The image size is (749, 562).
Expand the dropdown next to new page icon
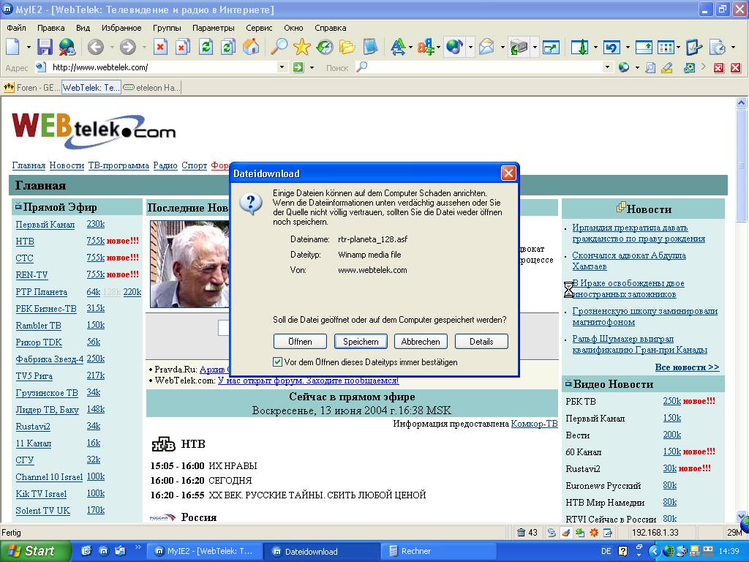[29, 48]
